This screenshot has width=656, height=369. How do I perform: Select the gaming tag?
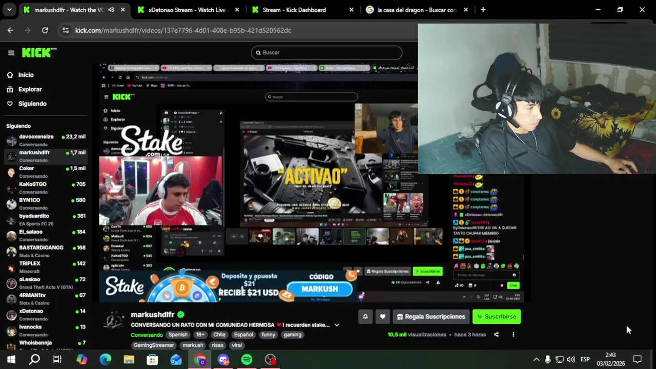tap(293, 335)
